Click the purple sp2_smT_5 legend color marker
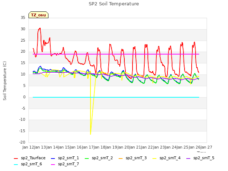The height and width of the screenshot is (171, 228). point(188,158)
